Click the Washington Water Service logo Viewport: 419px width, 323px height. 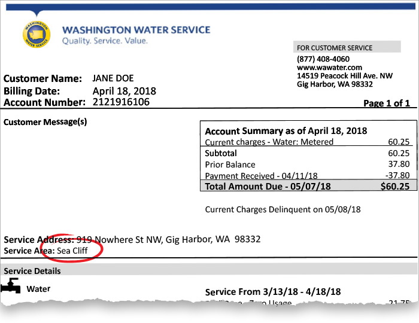tap(37, 35)
